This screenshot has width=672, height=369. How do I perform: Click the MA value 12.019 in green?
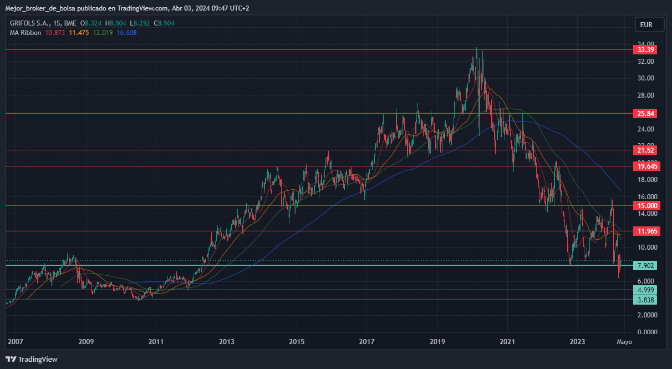point(103,33)
